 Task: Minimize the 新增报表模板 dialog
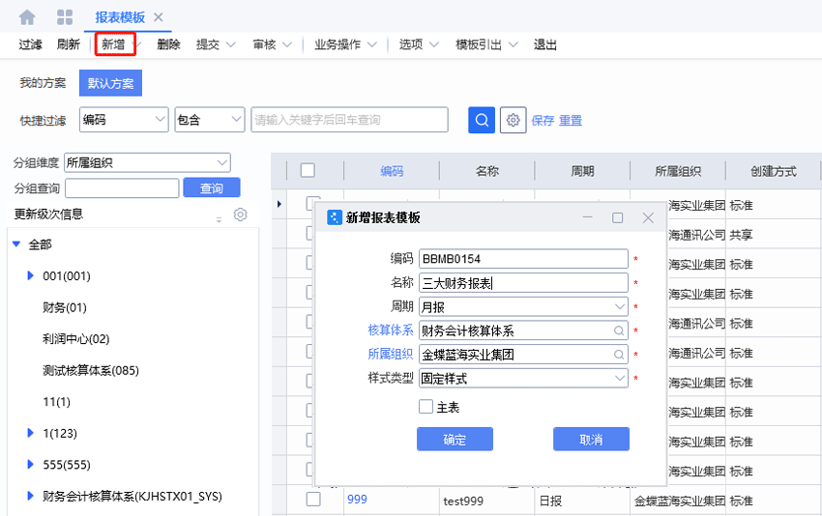(x=588, y=217)
